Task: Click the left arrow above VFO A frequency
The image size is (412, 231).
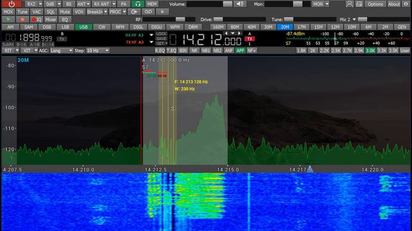Action: pos(226,33)
